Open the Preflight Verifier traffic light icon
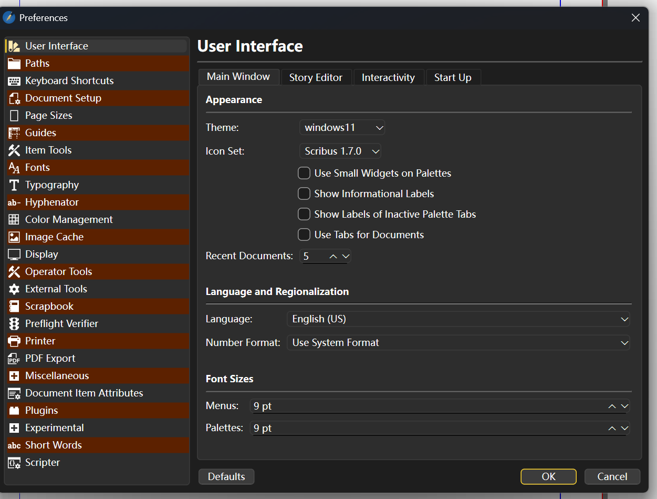 (14, 324)
